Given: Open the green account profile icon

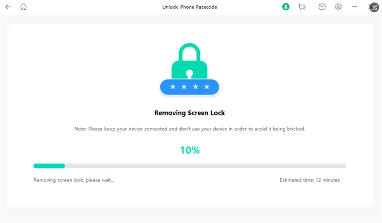Looking at the screenshot, I should (286, 7).
